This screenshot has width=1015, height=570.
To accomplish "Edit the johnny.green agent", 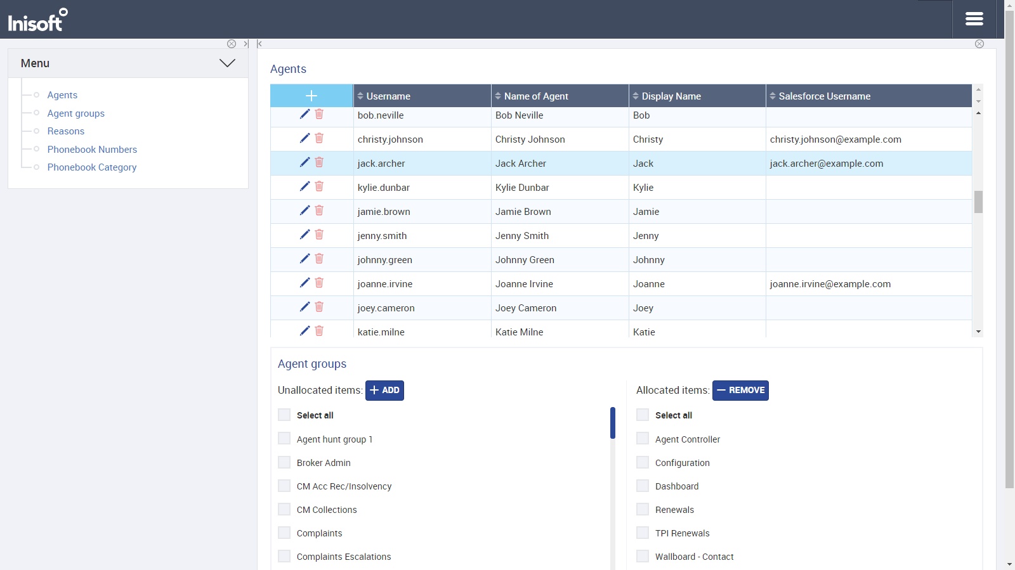I will tap(304, 259).
